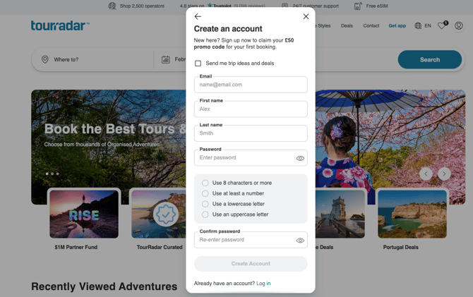Toggle visibility of Confirm password field
The width and height of the screenshot is (473, 297).
pos(300,241)
